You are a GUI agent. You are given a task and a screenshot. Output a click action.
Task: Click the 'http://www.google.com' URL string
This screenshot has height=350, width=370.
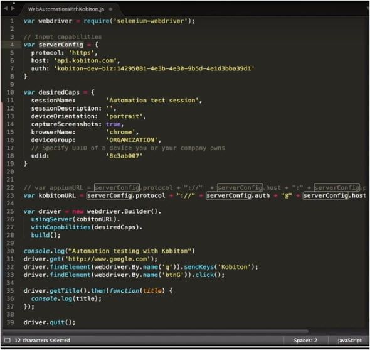[x=108, y=259]
